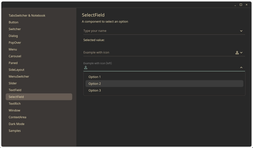253x148 pixels.
Task: Click the teal person icon in left-icon field
Action: [x=86, y=68]
